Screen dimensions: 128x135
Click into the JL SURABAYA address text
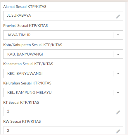[x=19, y=15]
